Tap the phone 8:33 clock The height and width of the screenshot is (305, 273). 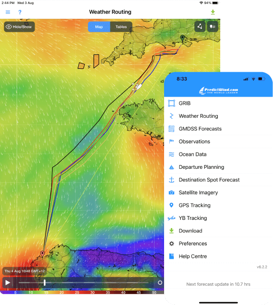pos(182,79)
